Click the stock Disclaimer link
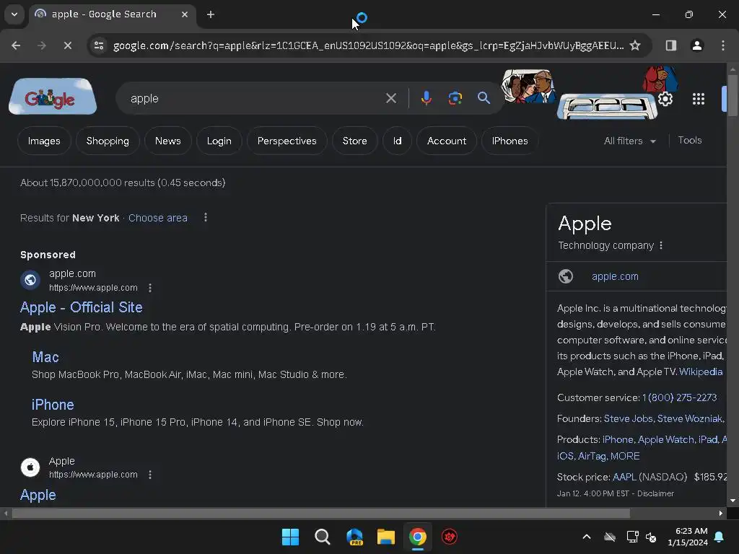This screenshot has height=554, width=739. click(655, 493)
